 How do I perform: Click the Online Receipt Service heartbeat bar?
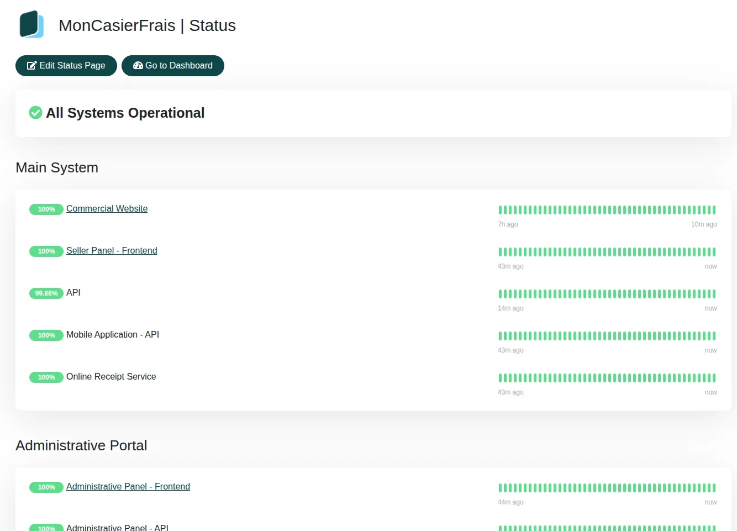click(x=607, y=378)
